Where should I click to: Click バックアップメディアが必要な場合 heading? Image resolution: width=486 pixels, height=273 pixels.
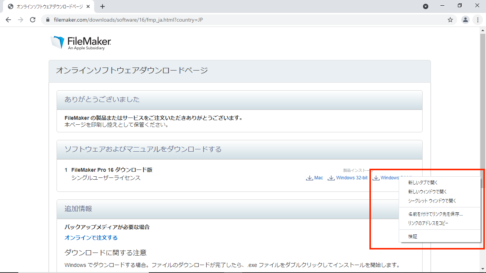(107, 227)
